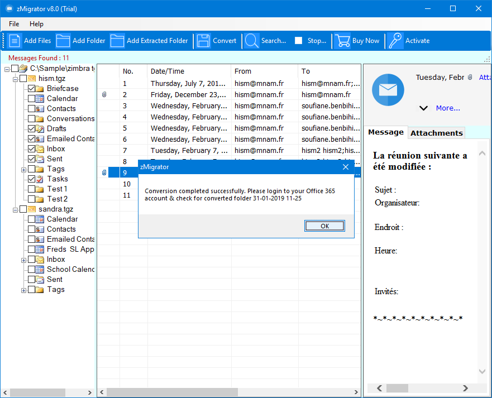
Task: Select the Test 2 folder
Action: point(57,199)
